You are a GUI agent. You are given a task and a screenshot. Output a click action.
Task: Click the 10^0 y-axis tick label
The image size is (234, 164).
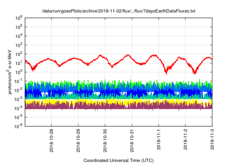pos(19,72)
